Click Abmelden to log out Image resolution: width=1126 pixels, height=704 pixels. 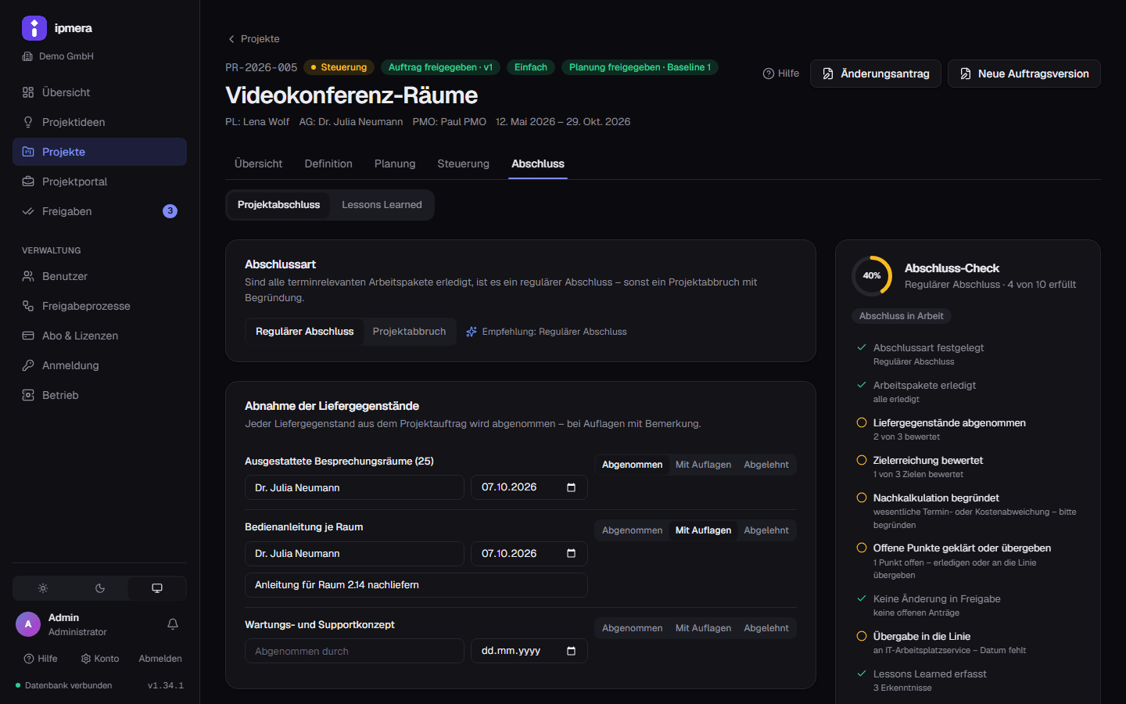pos(160,659)
